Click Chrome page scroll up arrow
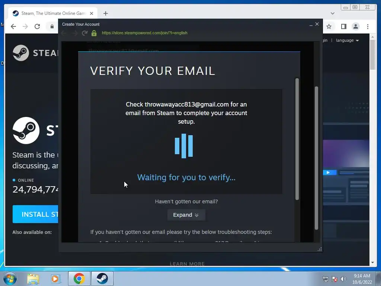The image size is (381, 286). pyautogui.click(x=372, y=37)
